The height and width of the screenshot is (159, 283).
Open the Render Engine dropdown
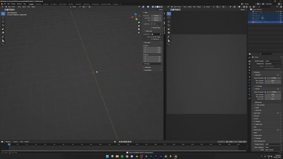273,61
